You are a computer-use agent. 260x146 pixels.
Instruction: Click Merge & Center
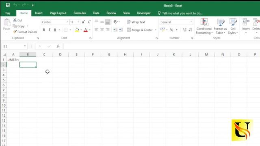pos(140,30)
